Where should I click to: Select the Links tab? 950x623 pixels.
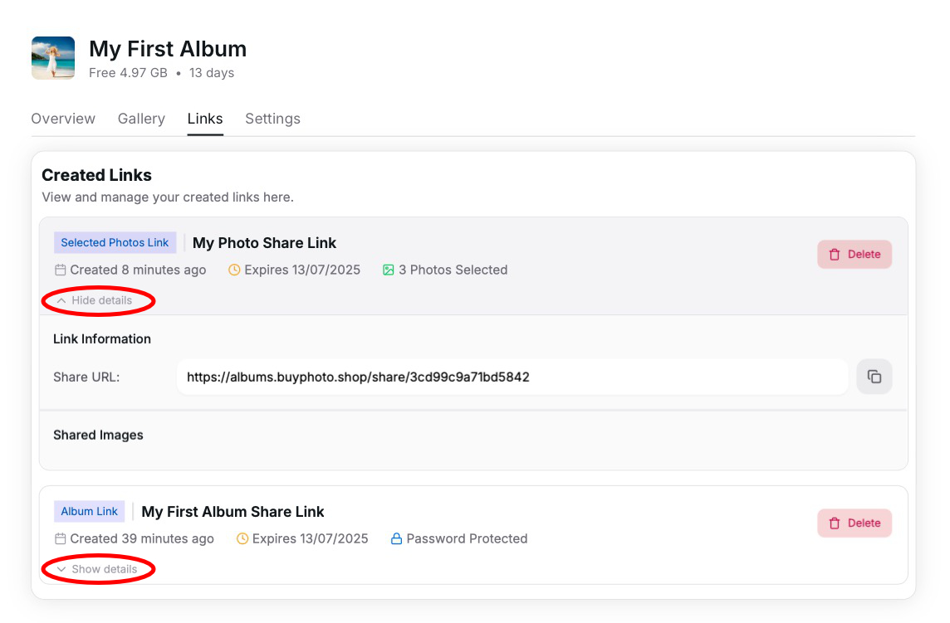point(205,119)
